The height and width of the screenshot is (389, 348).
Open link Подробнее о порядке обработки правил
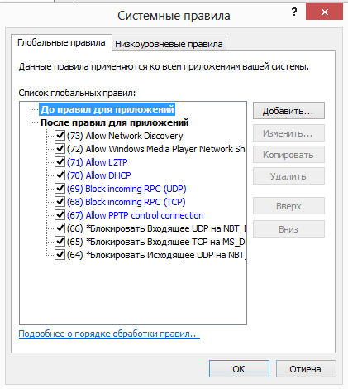coord(109,334)
